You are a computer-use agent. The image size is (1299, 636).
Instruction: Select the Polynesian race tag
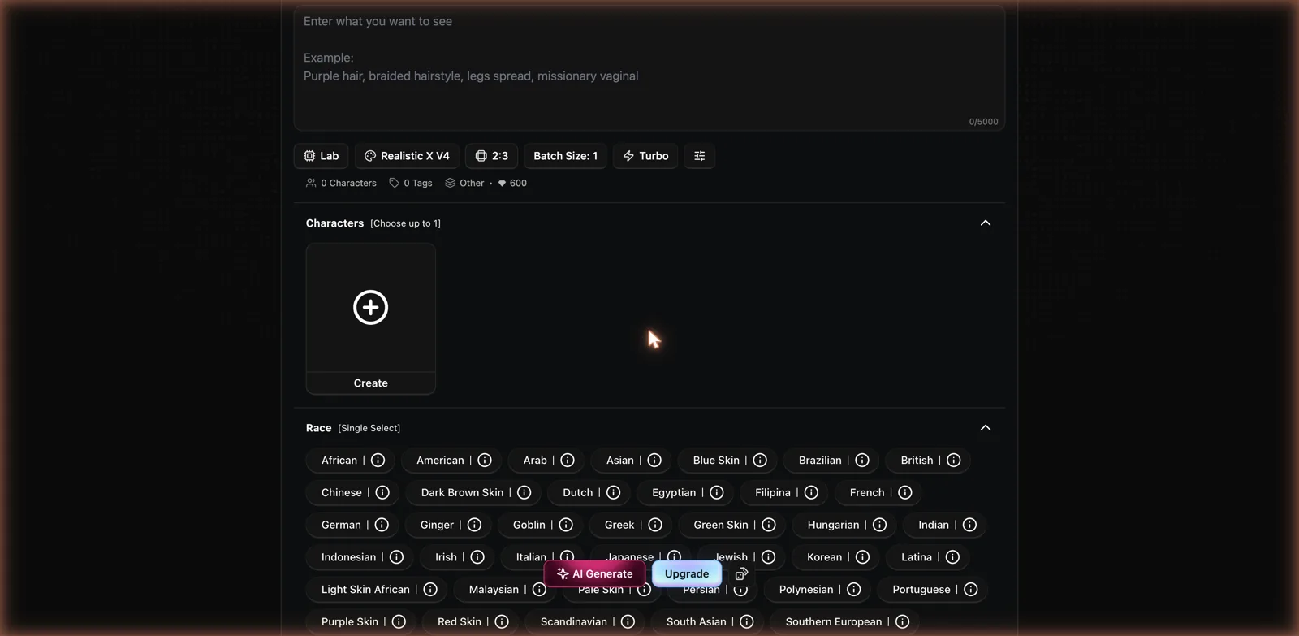[x=806, y=590]
